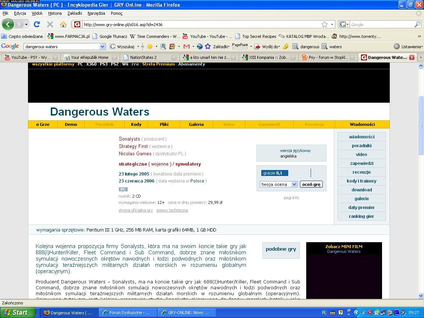Click the search magnifier icon in Google box
Viewport: 424px width, 318px height.
coord(417,24)
